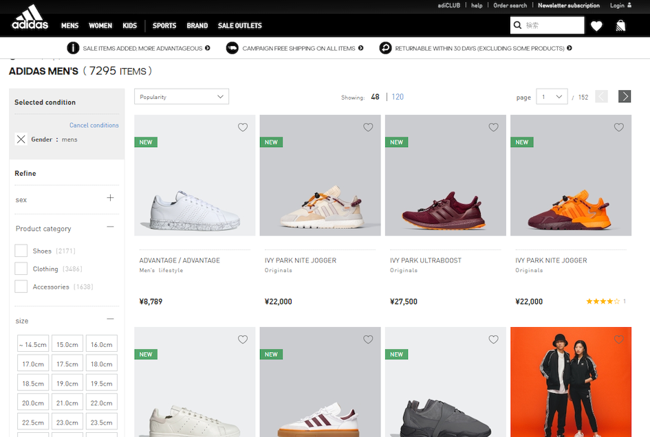The height and width of the screenshot is (437, 650).
Task: Open the page number dropdown
Action: tap(552, 96)
